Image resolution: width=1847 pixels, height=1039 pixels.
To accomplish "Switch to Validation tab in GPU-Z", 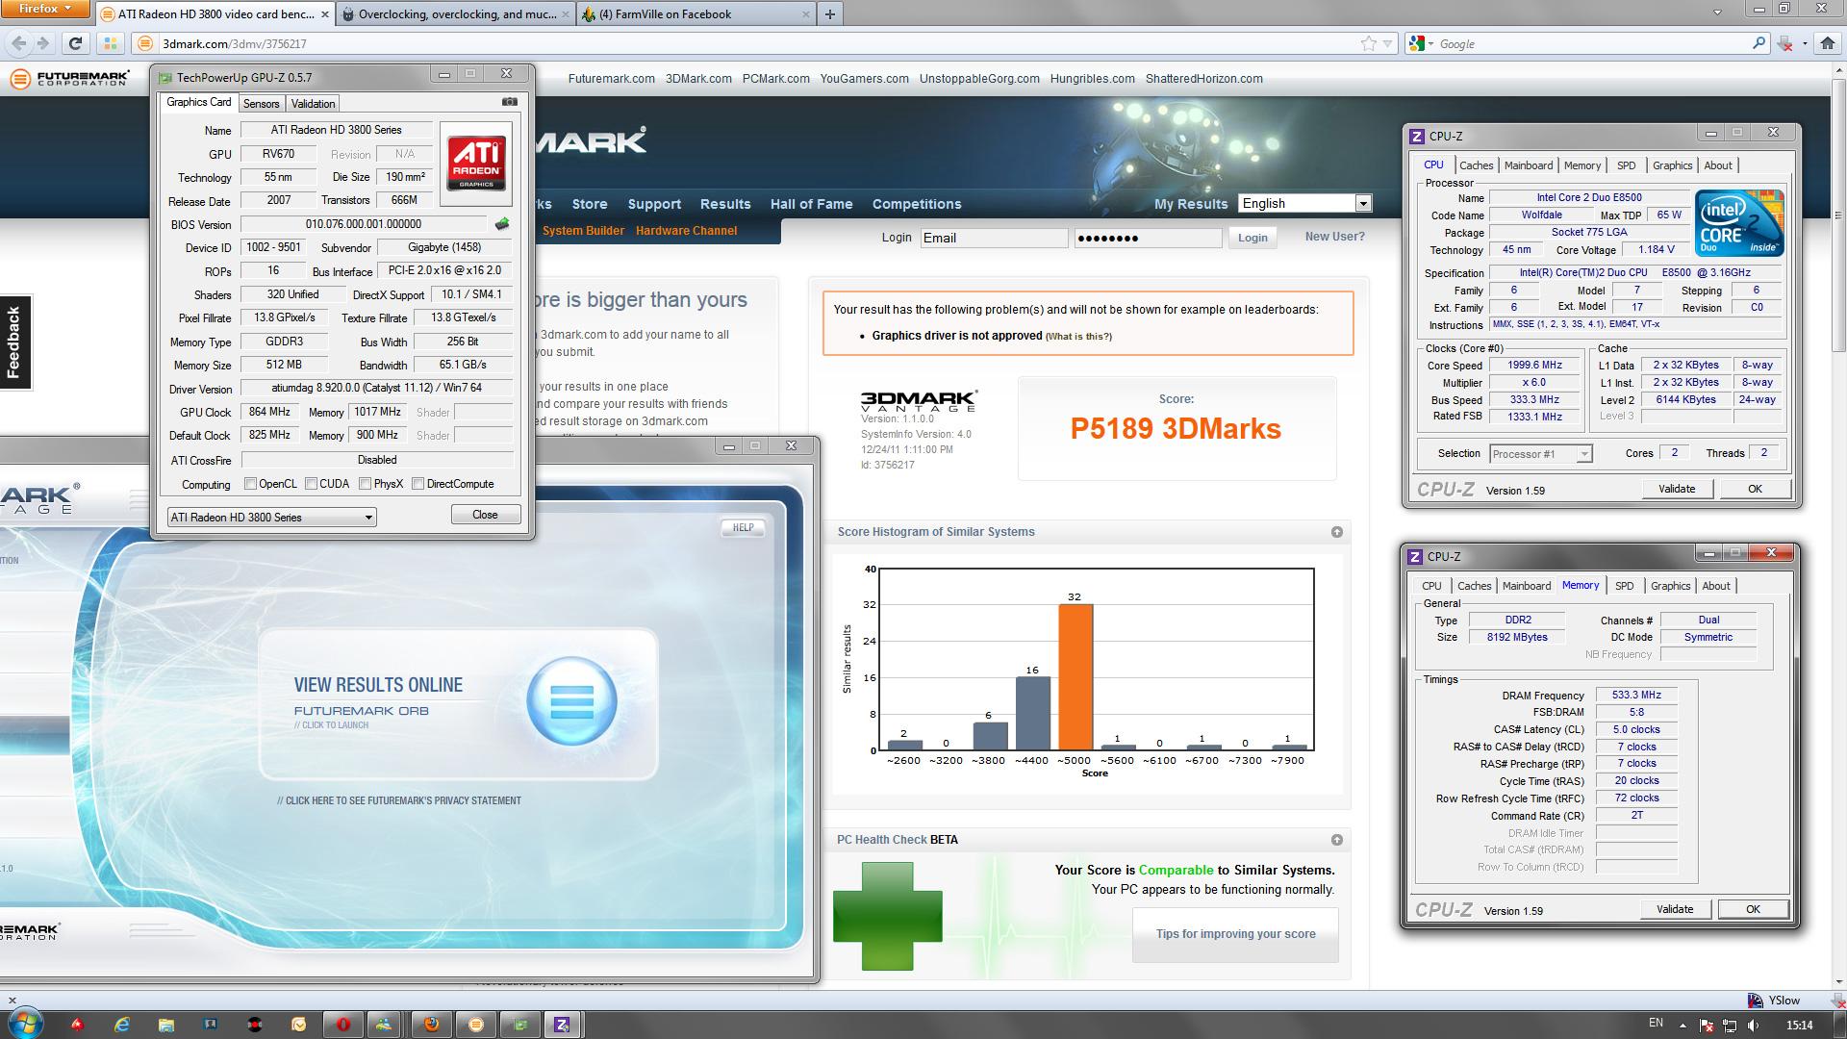I will tap(313, 103).
